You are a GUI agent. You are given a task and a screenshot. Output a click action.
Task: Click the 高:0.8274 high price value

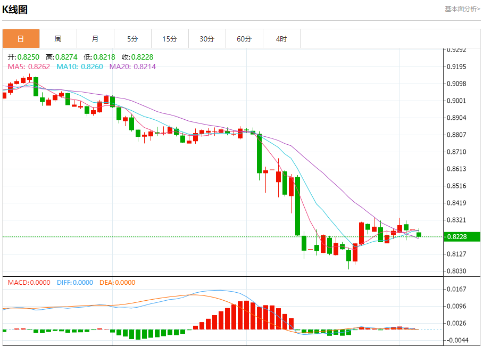coord(61,57)
